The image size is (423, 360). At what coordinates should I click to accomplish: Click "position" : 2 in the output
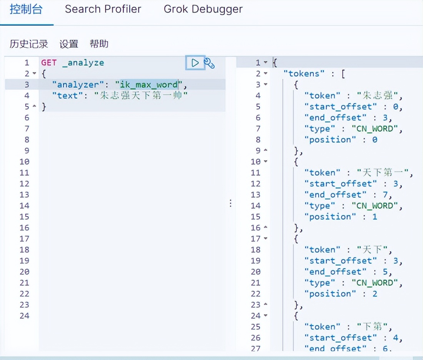pyautogui.click(x=341, y=293)
